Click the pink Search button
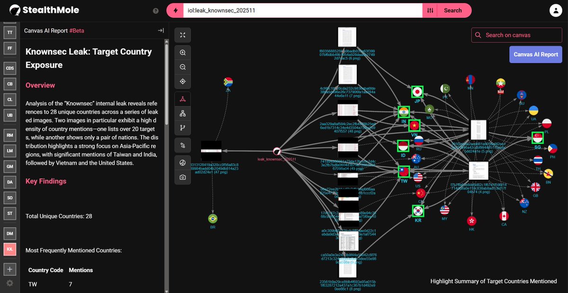The width and height of the screenshot is (568, 293). pyautogui.click(x=453, y=10)
